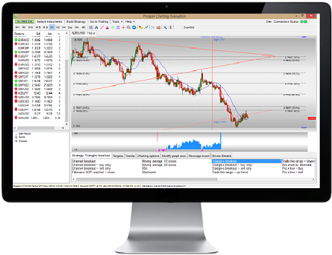Open the Help dropdown menu
Viewport: 332px width, 255px height.
[130, 21]
